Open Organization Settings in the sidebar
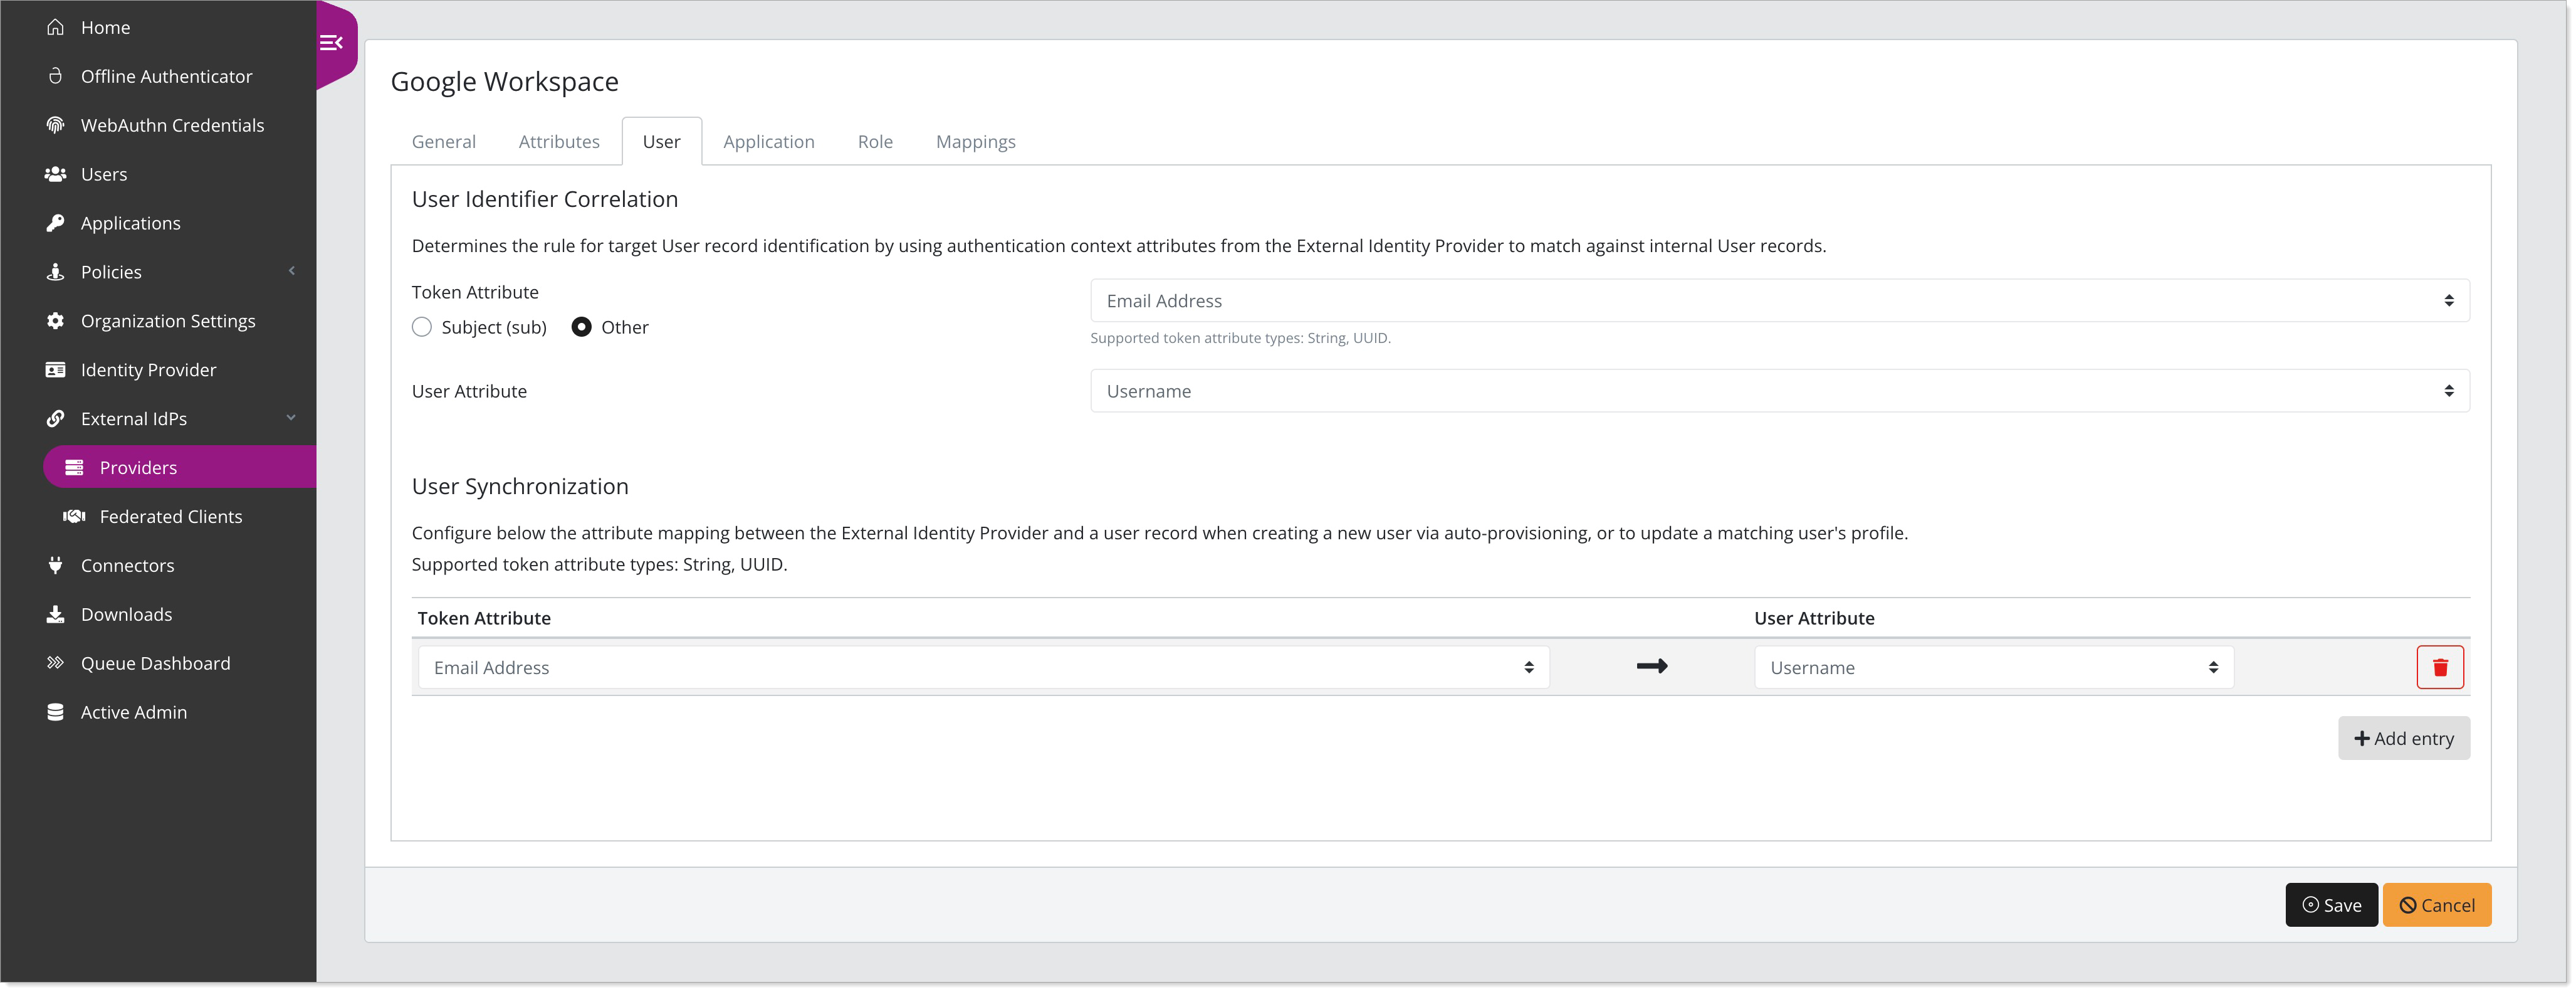The height and width of the screenshot is (992, 2576). pyautogui.click(x=168, y=321)
